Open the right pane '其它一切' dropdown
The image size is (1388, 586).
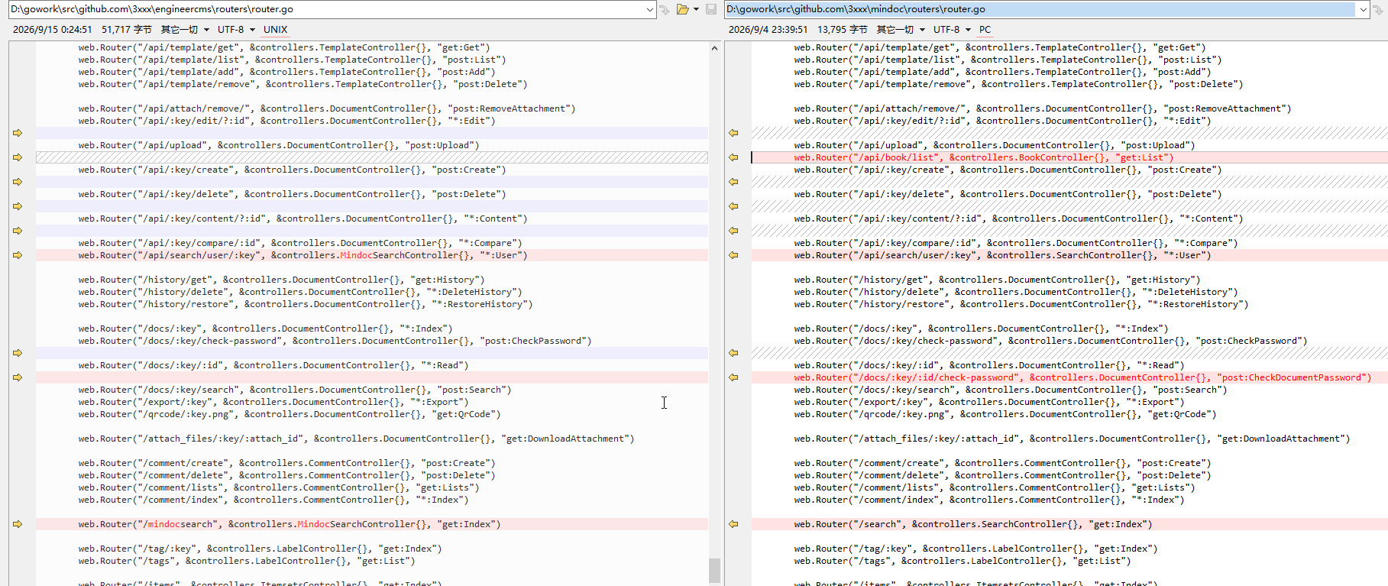[901, 30]
